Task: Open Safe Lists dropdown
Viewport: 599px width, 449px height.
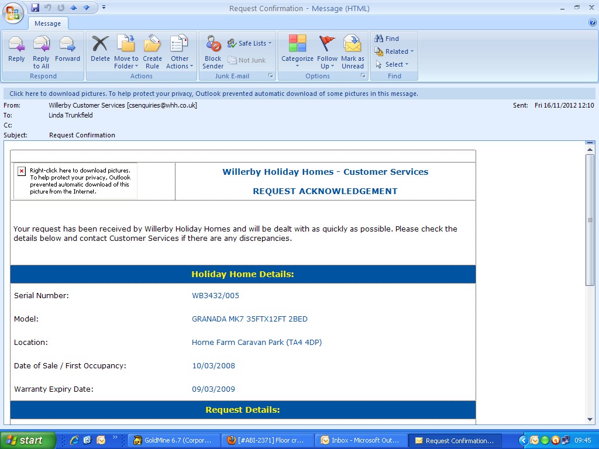Action: coord(249,43)
